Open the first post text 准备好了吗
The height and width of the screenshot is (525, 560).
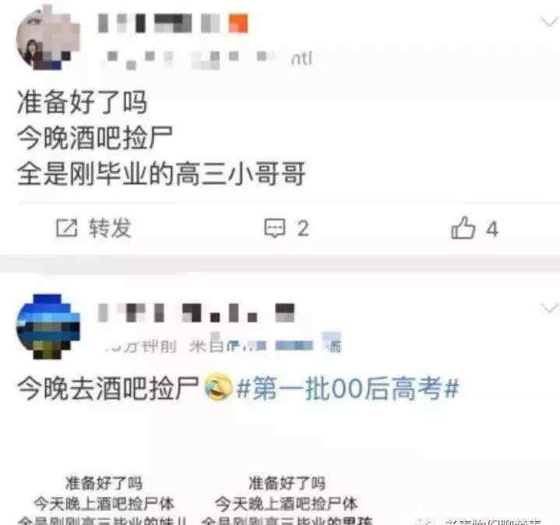point(82,102)
